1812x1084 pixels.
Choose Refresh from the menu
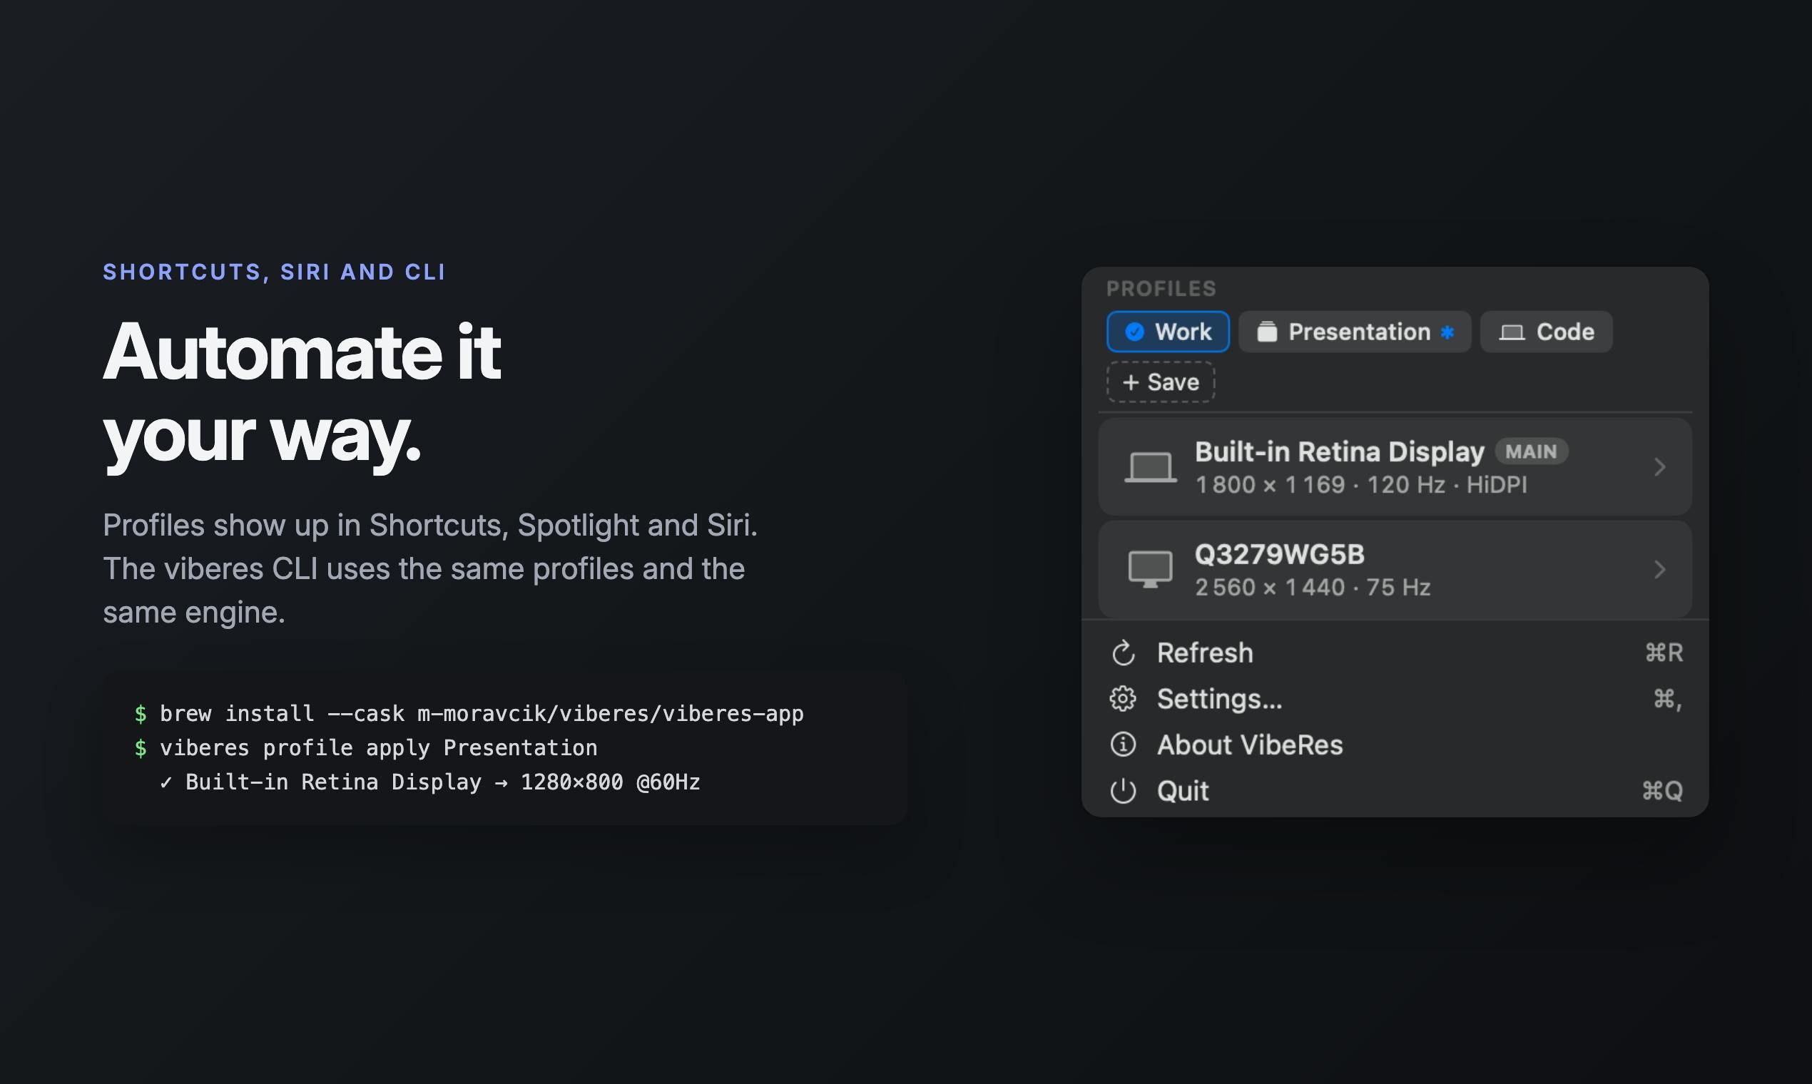pyautogui.click(x=1395, y=653)
